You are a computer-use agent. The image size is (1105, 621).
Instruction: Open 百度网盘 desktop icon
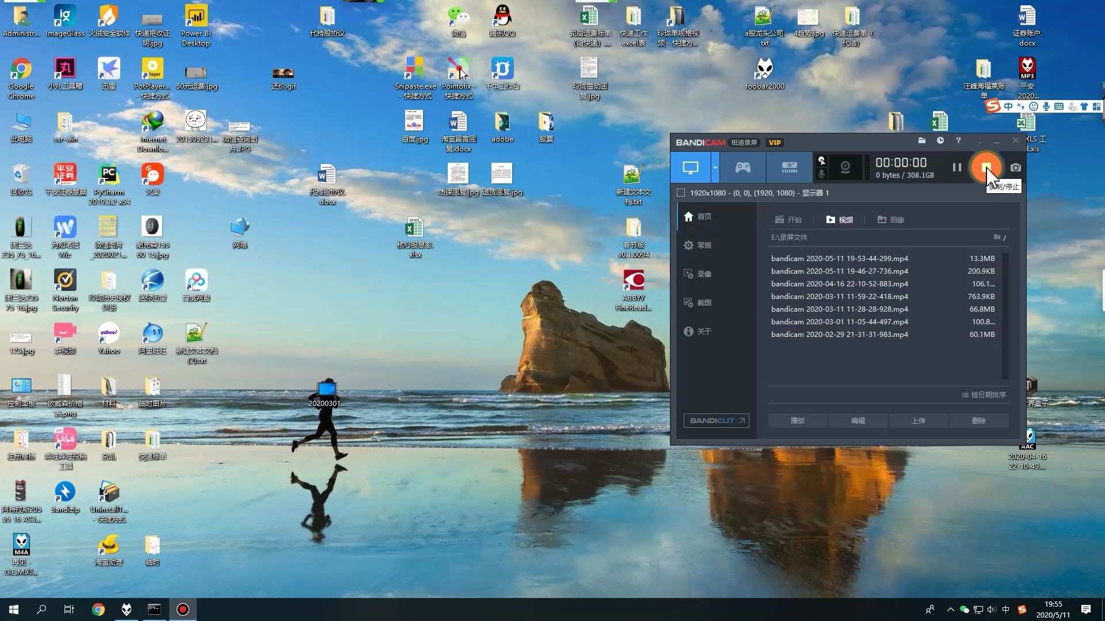coord(196,286)
